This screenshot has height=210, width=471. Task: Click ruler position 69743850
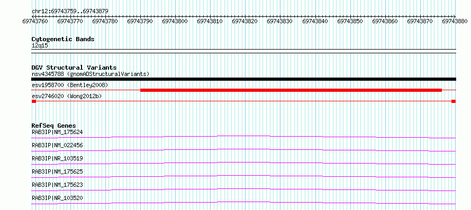[350, 21]
